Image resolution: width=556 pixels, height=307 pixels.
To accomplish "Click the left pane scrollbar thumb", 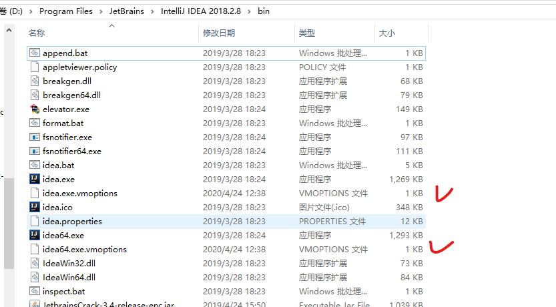I will [x=9, y=224].
